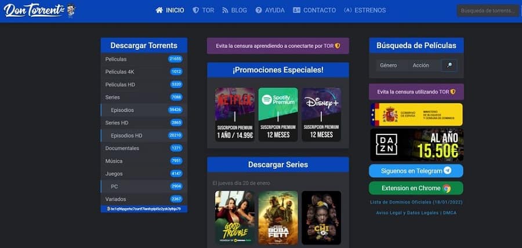
Task: Click Extension en Chrome button
Action: tap(416, 188)
